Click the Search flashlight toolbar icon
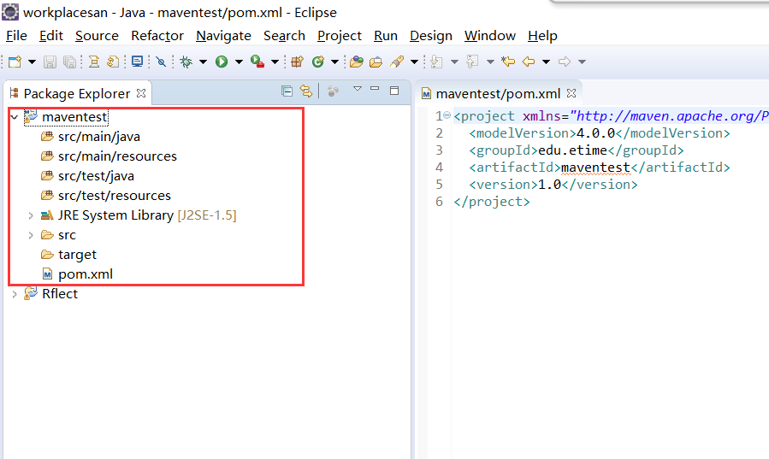 point(397,62)
